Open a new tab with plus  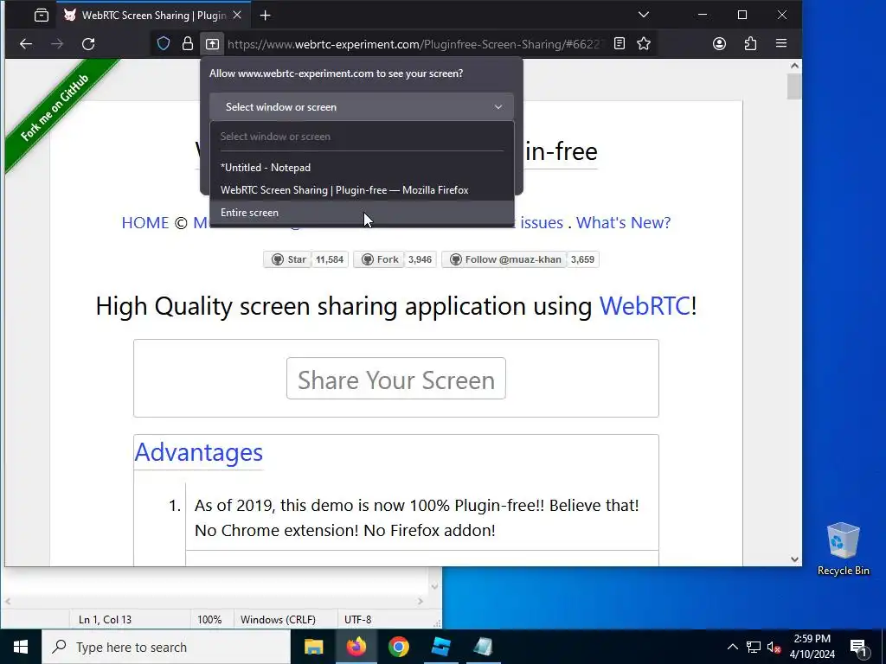pos(265,16)
